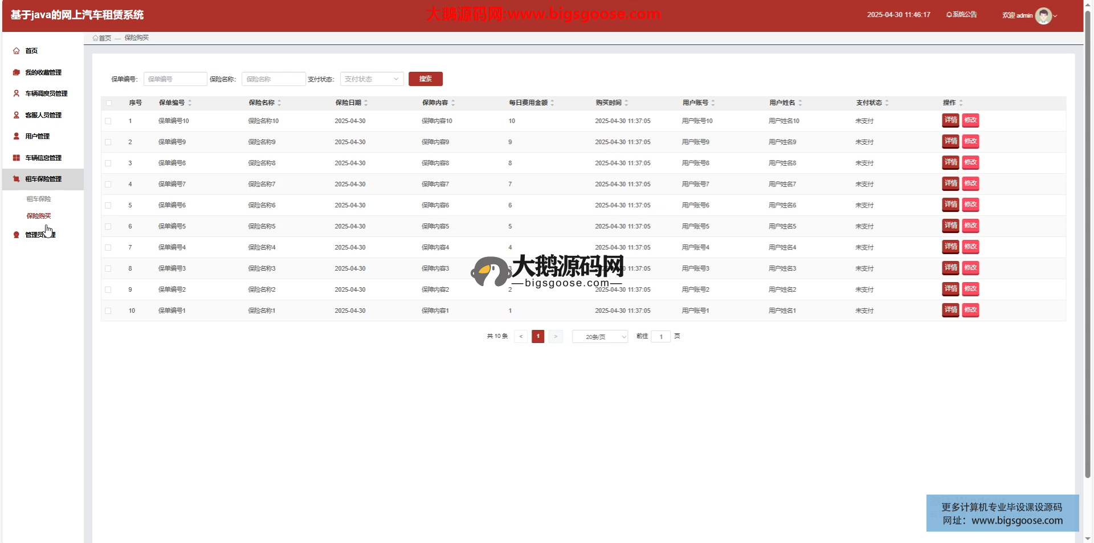
Task: Select 保险购买 in the sidebar submenu
Action: [x=39, y=216]
